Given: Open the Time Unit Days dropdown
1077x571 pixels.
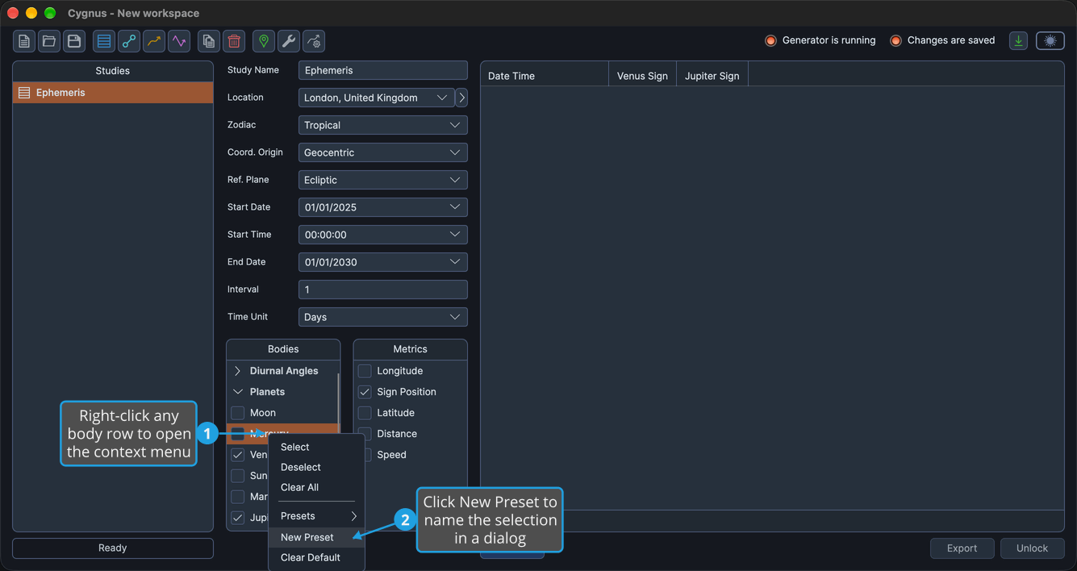Looking at the screenshot, I should tap(383, 317).
